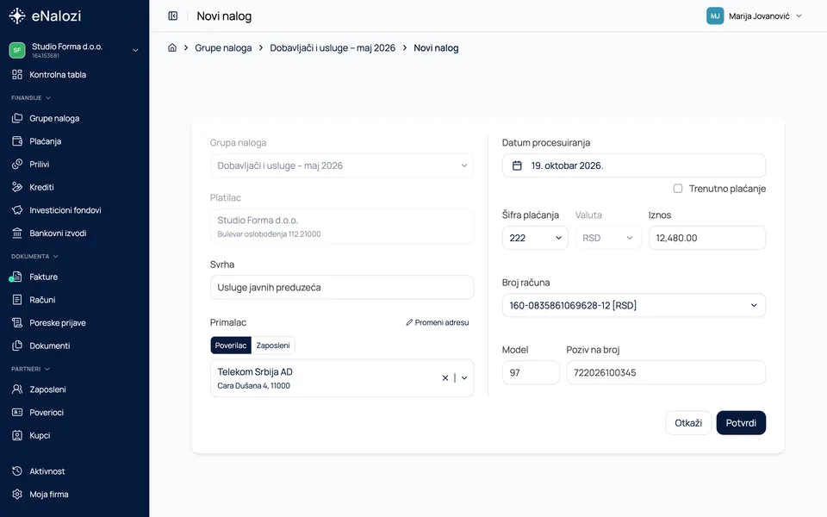827x517 pixels.
Task: Open the Fakture icon
Action: point(17,277)
